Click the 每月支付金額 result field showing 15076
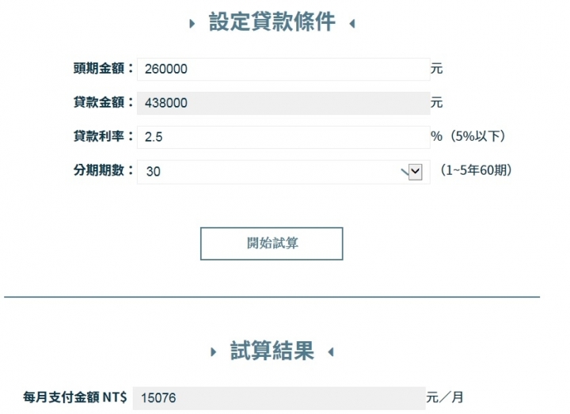 (279, 398)
